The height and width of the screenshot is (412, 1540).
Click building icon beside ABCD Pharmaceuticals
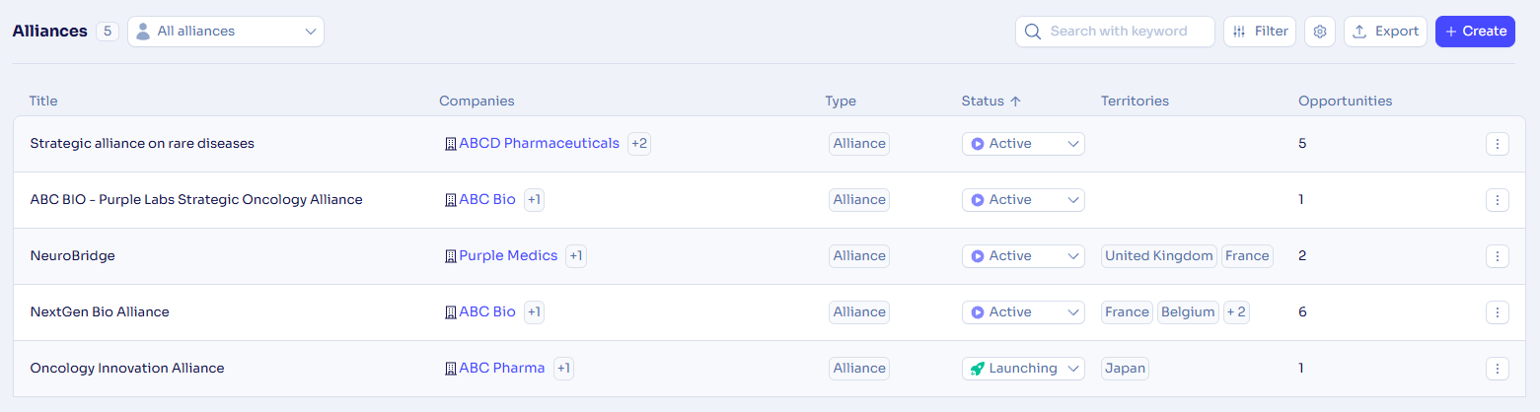(x=451, y=144)
